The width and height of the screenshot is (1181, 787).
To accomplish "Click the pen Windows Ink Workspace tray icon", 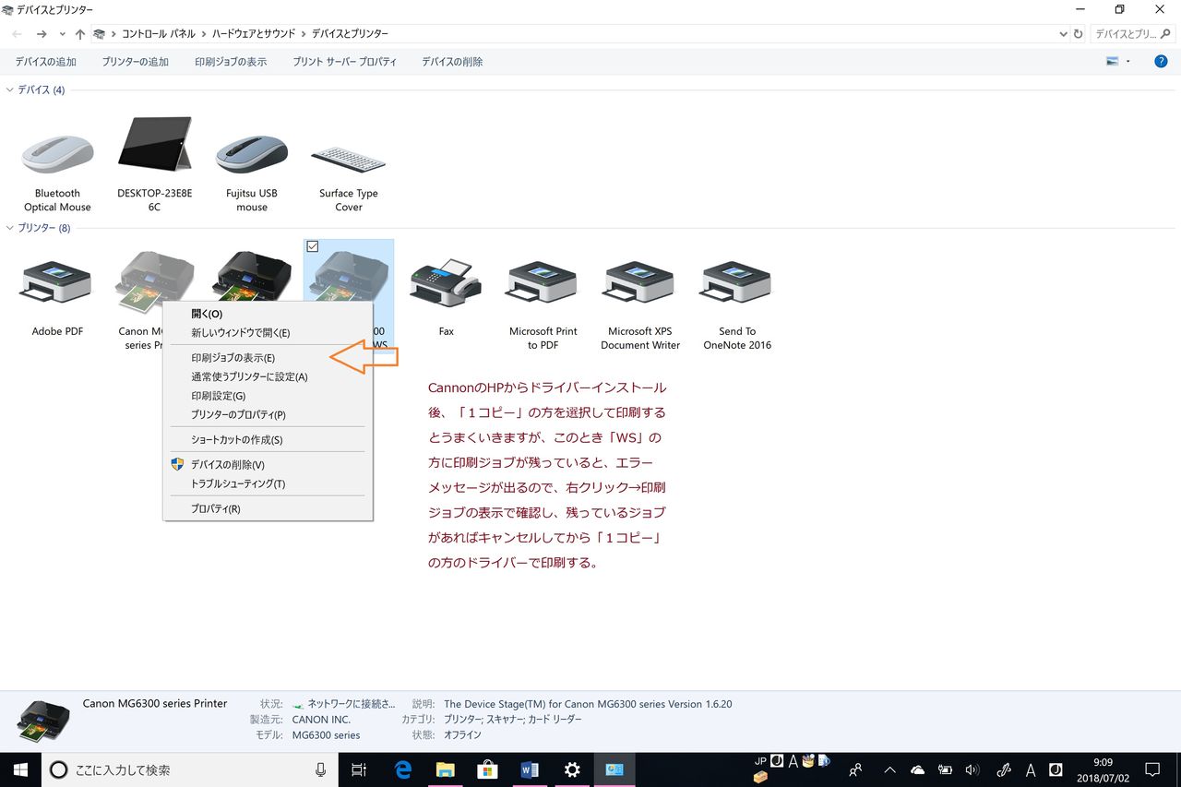I will 1004,769.
